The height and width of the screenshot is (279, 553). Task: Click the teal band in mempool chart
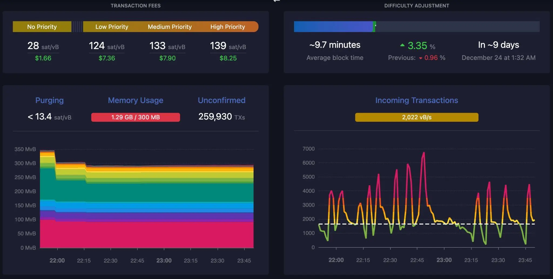pos(146,192)
